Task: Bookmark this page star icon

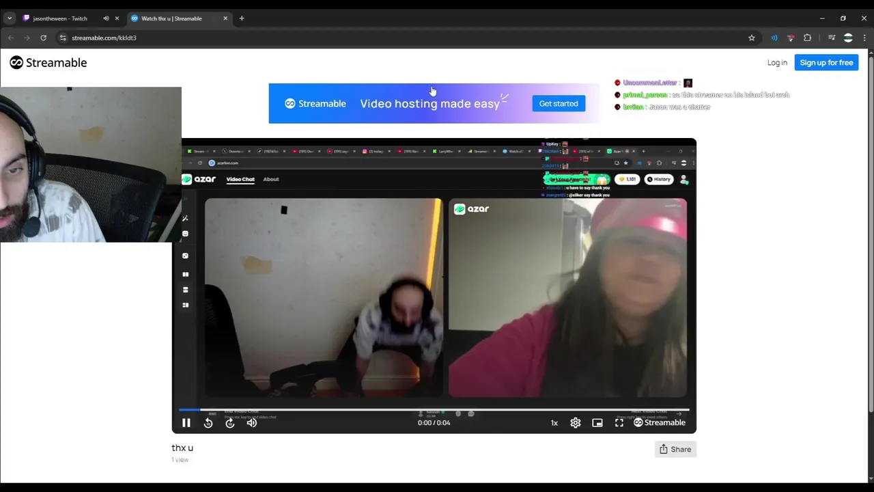Action: click(x=752, y=38)
